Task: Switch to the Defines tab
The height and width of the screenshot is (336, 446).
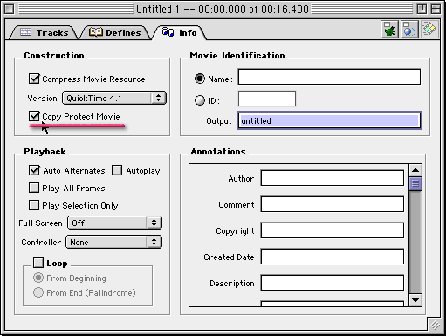Action: (115, 32)
